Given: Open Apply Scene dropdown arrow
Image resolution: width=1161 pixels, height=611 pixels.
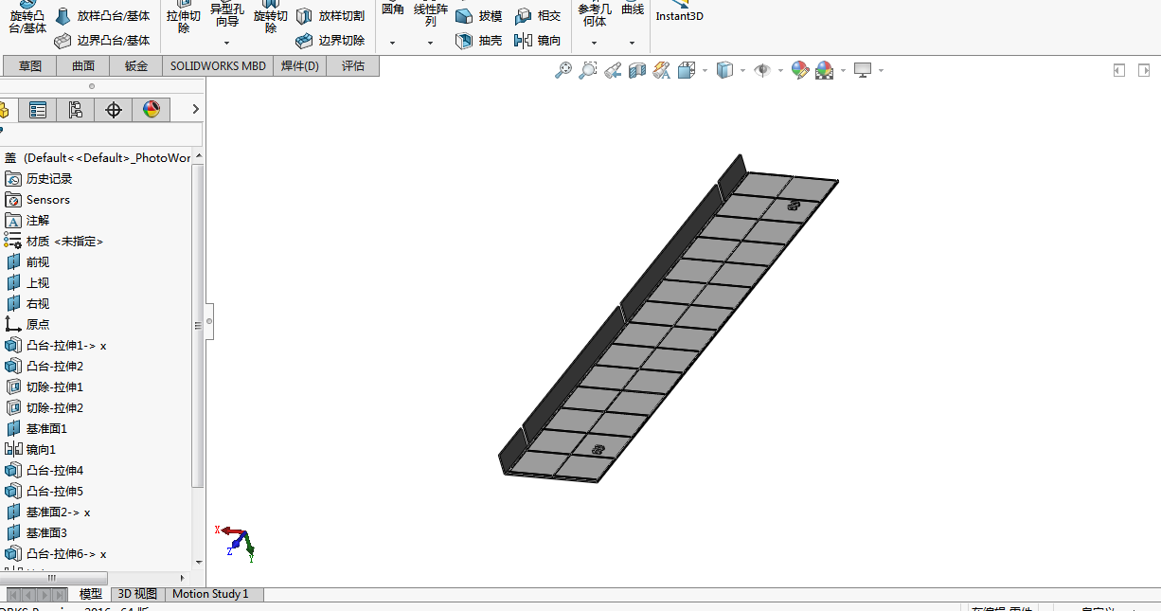Looking at the screenshot, I should click(x=843, y=70).
